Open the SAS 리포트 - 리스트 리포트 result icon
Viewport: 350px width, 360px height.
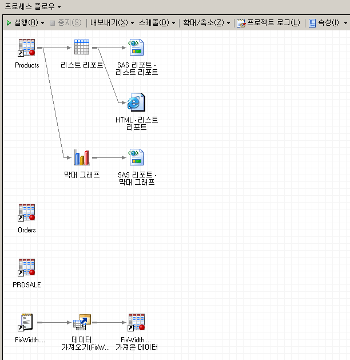tap(136, 48)
